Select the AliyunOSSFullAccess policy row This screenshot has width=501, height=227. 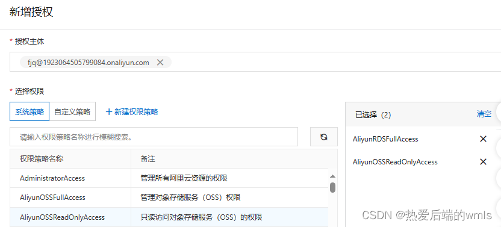169,197
